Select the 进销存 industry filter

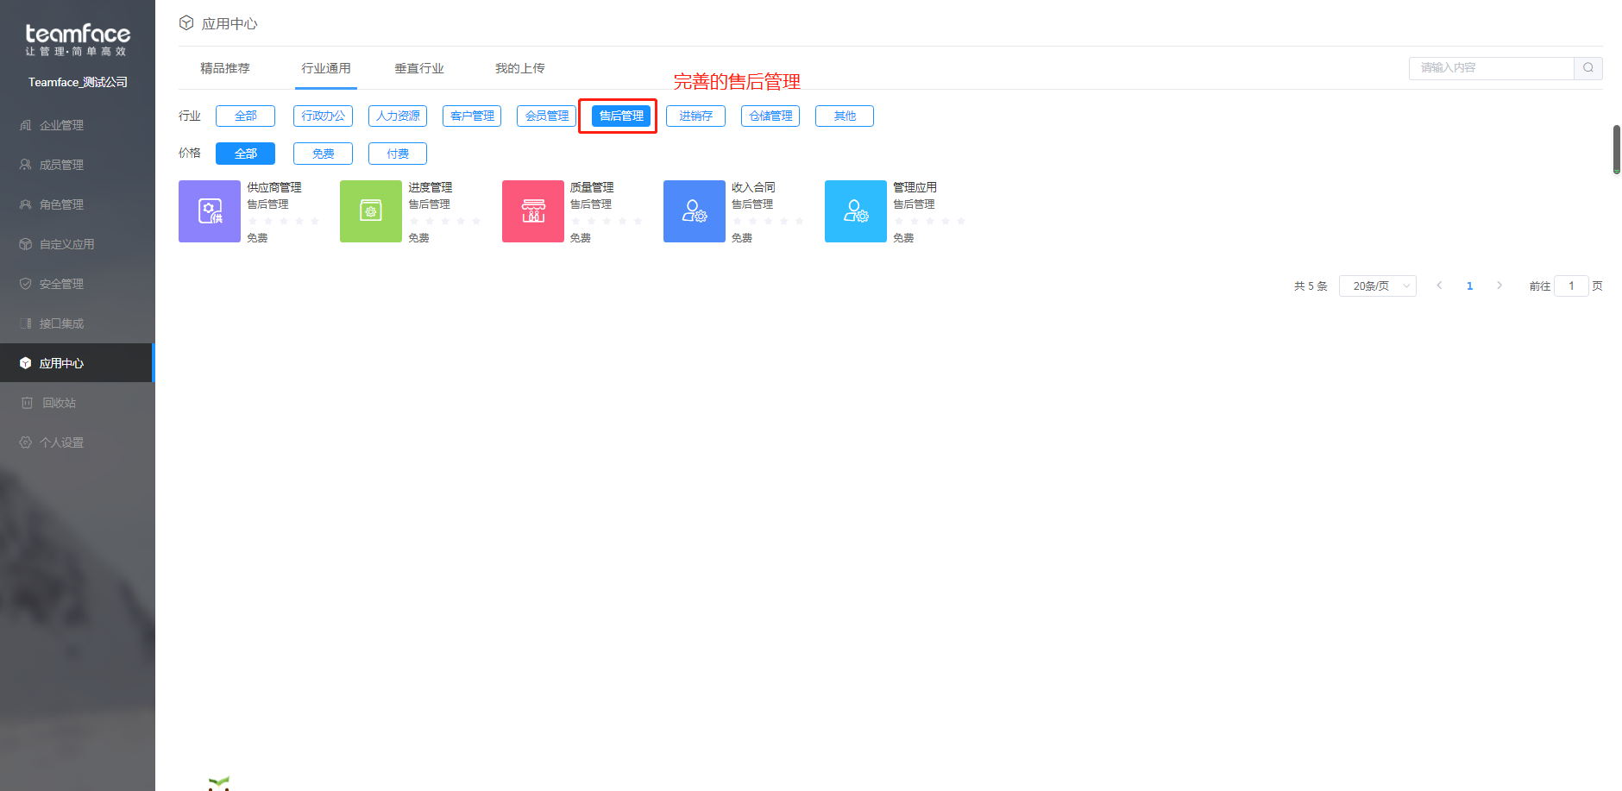point(695,116)
